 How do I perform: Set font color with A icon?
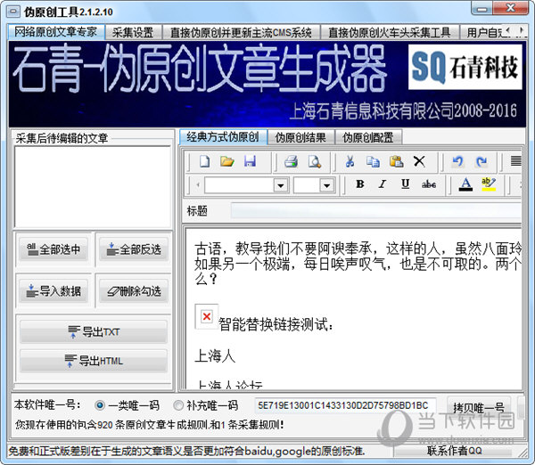point(465,184)
